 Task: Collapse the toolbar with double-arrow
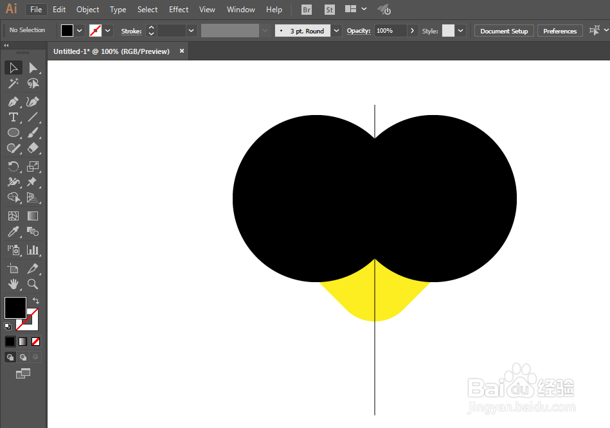coord(6,46)
